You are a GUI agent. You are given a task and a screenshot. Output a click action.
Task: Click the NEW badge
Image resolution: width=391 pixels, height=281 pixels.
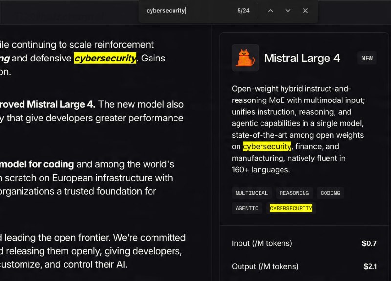point(367,58)
